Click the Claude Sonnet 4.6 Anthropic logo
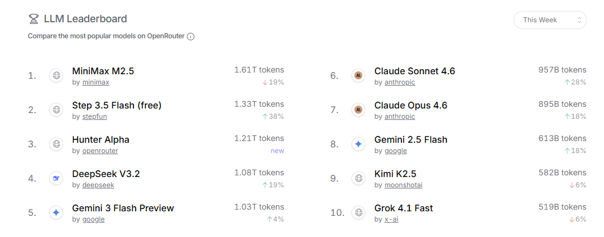This screenshot has width=604, height=237. [x=358, y=75]
